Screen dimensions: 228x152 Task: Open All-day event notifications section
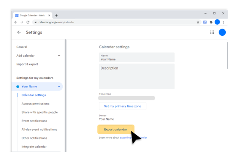(x=39, y=129)
